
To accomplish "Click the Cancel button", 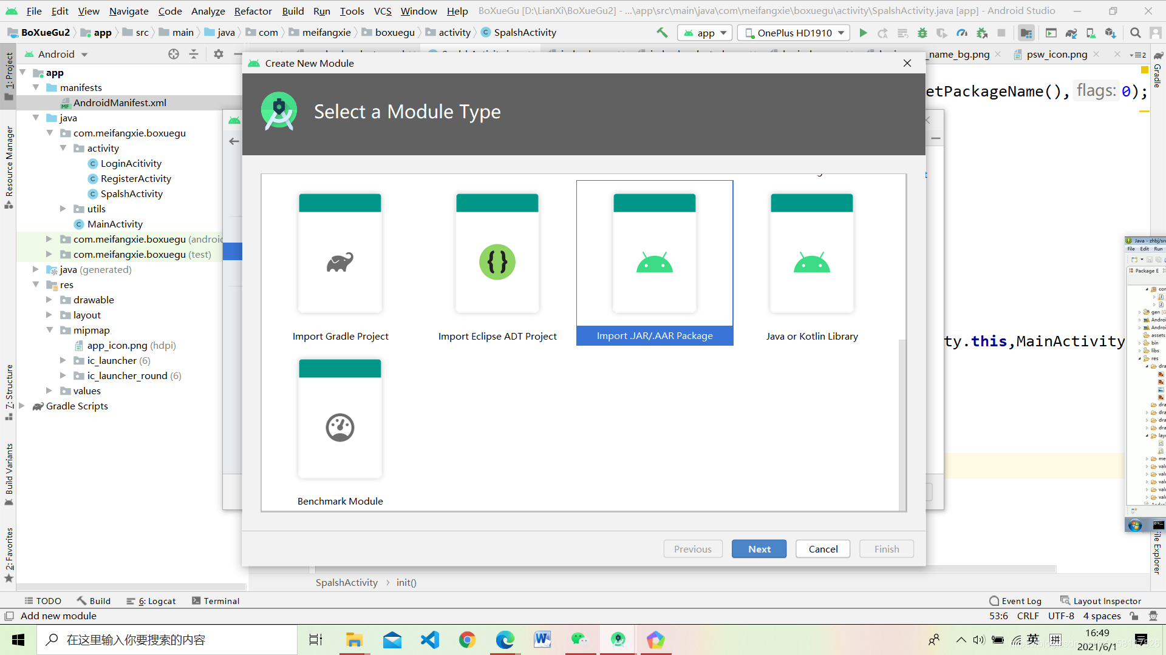I will click(x=822, y=549).
